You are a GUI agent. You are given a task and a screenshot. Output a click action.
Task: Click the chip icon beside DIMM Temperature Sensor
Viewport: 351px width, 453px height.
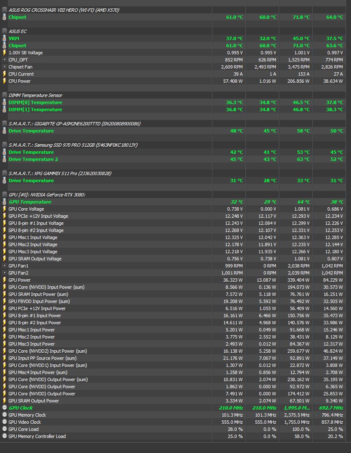4,95
